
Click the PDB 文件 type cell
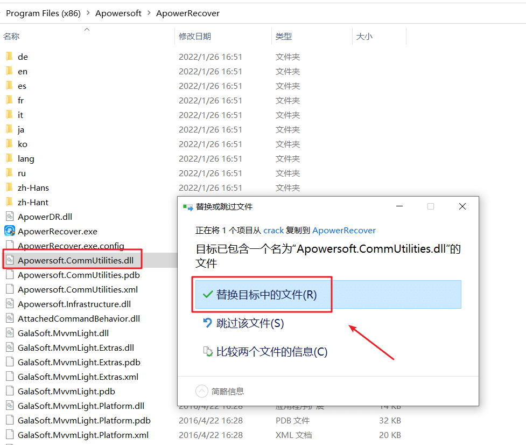click(292, 421)
